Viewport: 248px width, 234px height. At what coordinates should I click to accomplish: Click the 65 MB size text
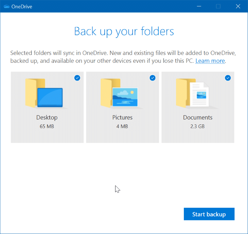(47, 126)
